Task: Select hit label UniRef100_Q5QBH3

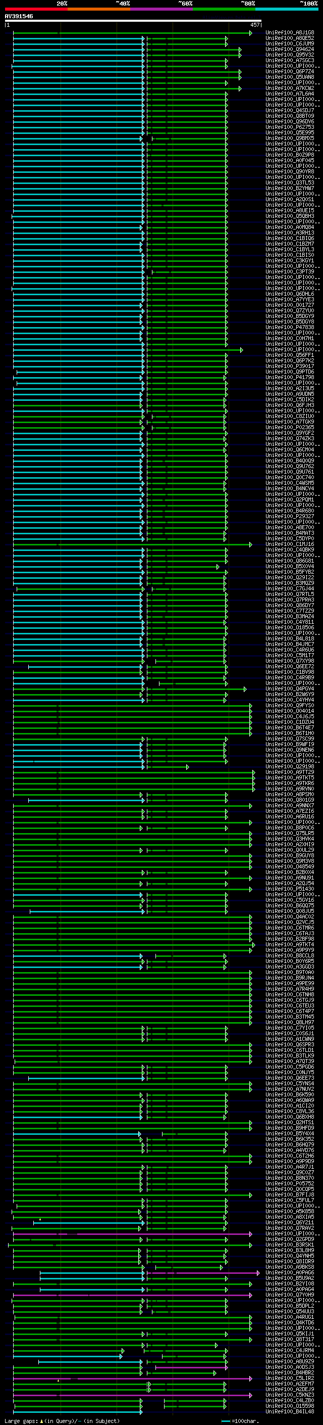Action: (290, 216)
